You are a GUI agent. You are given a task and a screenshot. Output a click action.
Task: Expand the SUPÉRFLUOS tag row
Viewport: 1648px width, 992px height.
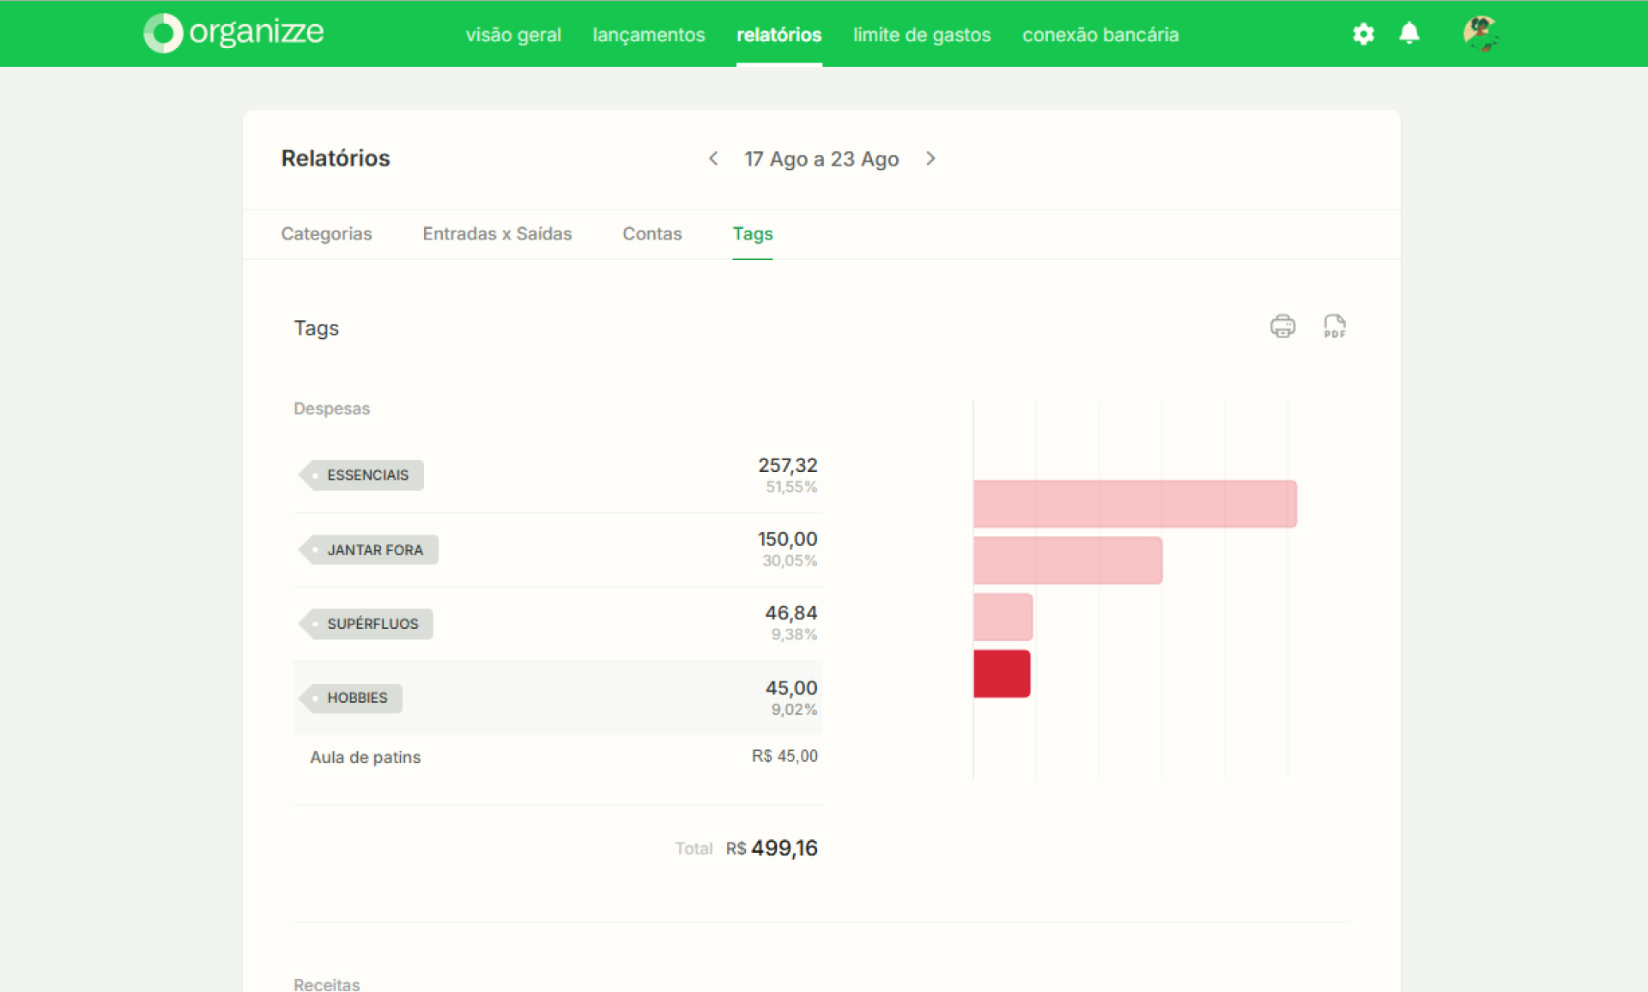[x=558, y=624]
